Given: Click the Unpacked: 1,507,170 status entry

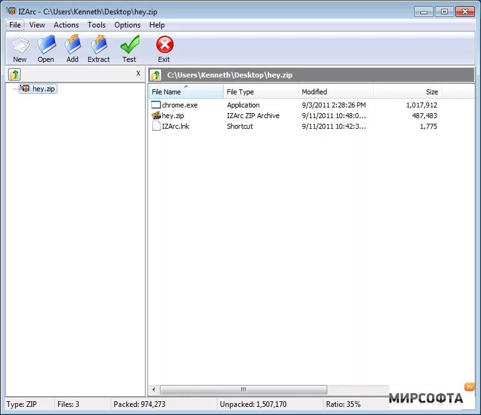Looking at the screenshot, I should click(253, 404).
